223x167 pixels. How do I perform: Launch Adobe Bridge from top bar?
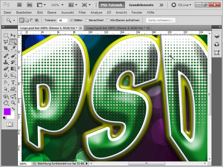click(20, 5)
